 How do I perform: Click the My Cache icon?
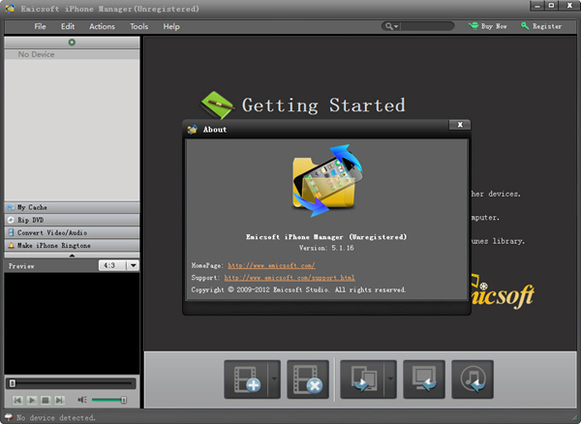[x=11, y=207]
